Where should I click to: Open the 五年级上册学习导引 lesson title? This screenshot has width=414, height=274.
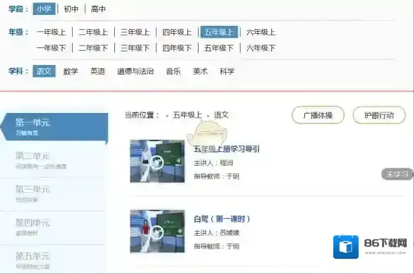[x=226, y=149]
